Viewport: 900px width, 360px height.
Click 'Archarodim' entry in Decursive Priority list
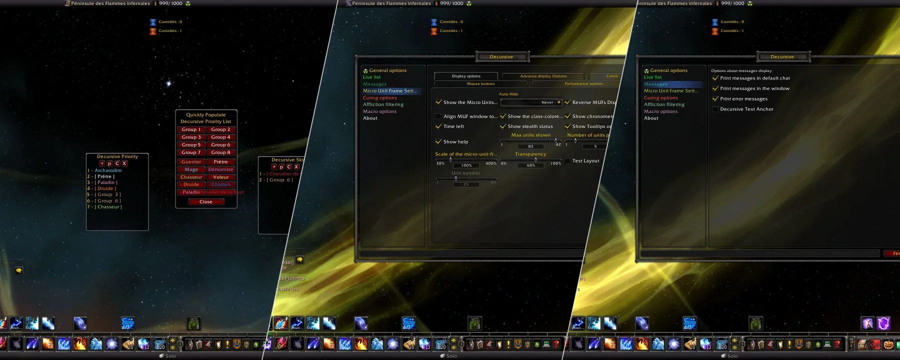tap(108, 170)
